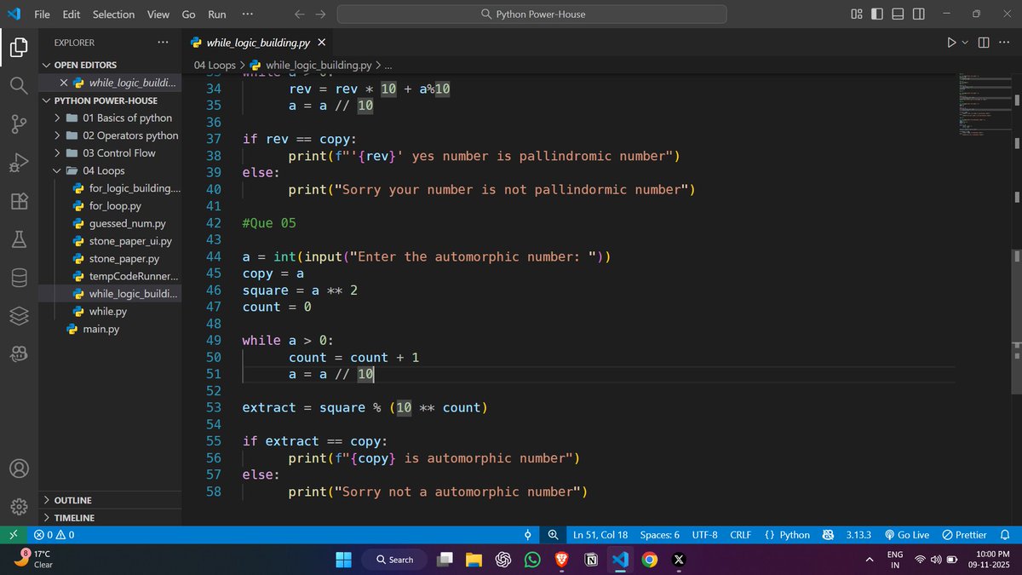This screenshot has height=575, width=1022.
Task: Collapse the OPEN EDITORS section
Action: [x=109, y=65]
